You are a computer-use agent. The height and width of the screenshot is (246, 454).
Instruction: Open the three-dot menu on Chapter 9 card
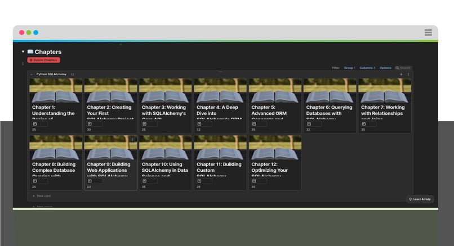132,140
